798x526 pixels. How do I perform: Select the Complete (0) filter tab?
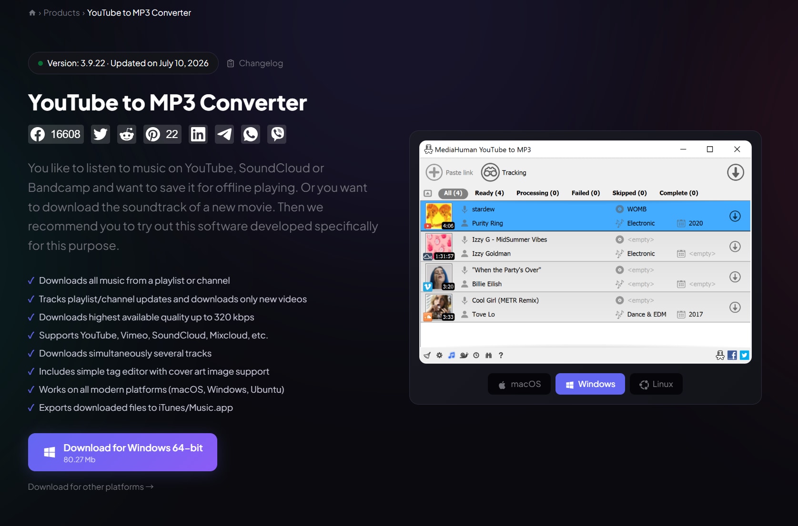[678, 193]
